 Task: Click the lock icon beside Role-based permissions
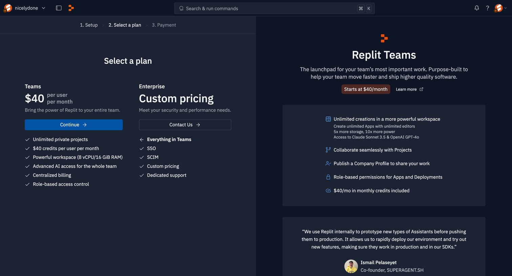click(328, 177)
